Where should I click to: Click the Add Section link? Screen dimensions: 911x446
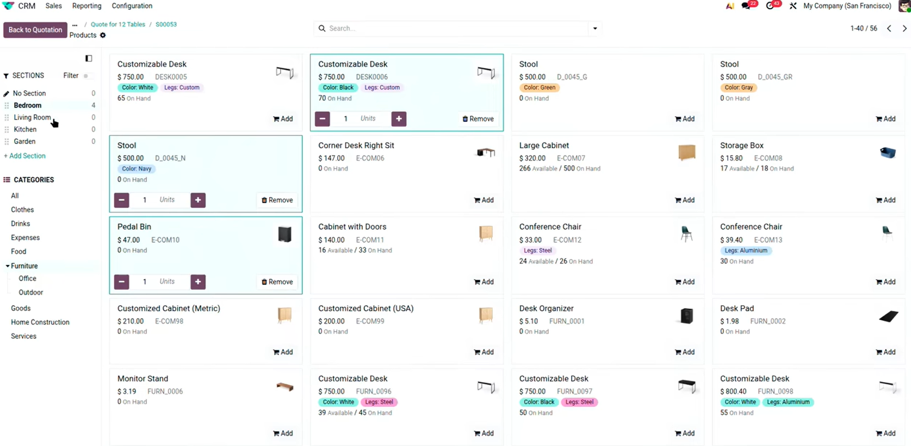tap(25, 156)
